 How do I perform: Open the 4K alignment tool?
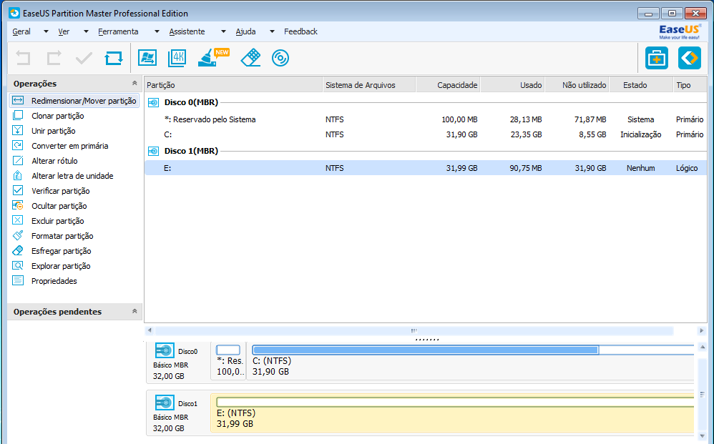[177, 58]
